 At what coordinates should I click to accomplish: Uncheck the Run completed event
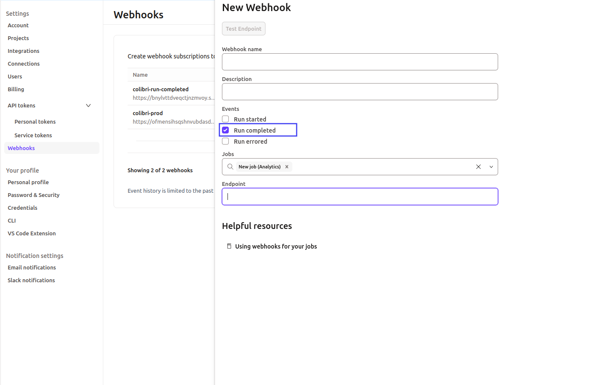click(x=225, y=130)
